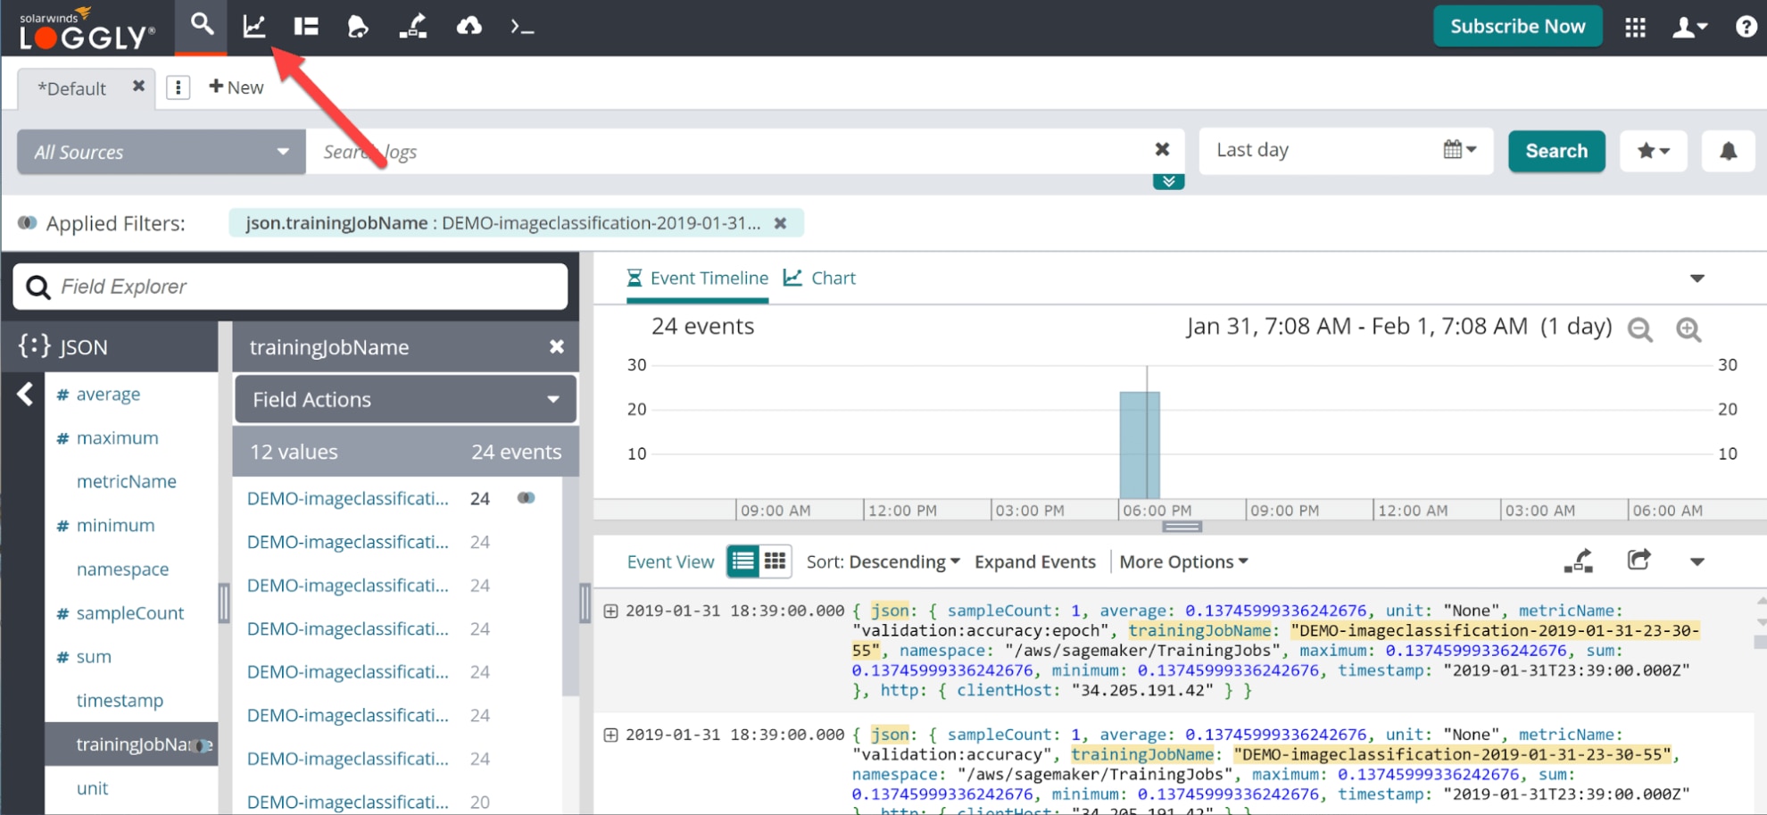Select the *Default search tab
Viewport: 1767px width, 815px height.
tap(71, 87)
